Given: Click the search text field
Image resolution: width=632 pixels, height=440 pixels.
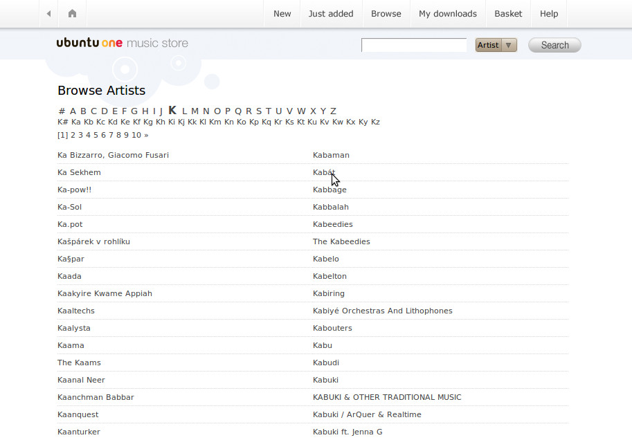Looking at the screenshot, I should click(x=414, y=45).
